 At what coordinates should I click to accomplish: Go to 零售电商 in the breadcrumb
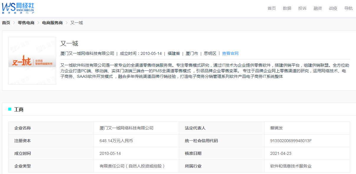26,23
